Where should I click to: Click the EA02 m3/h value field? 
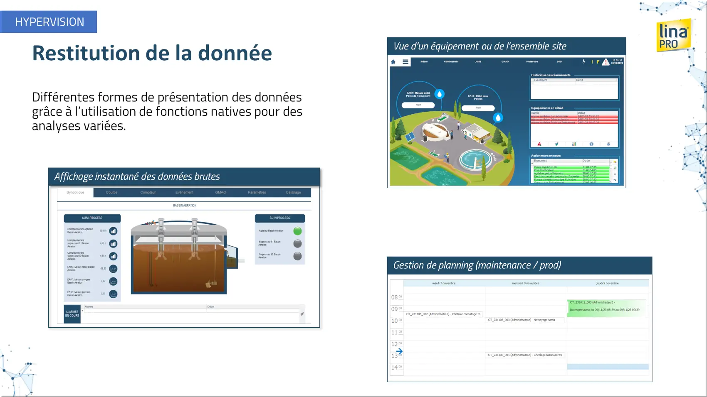(418, 105)
